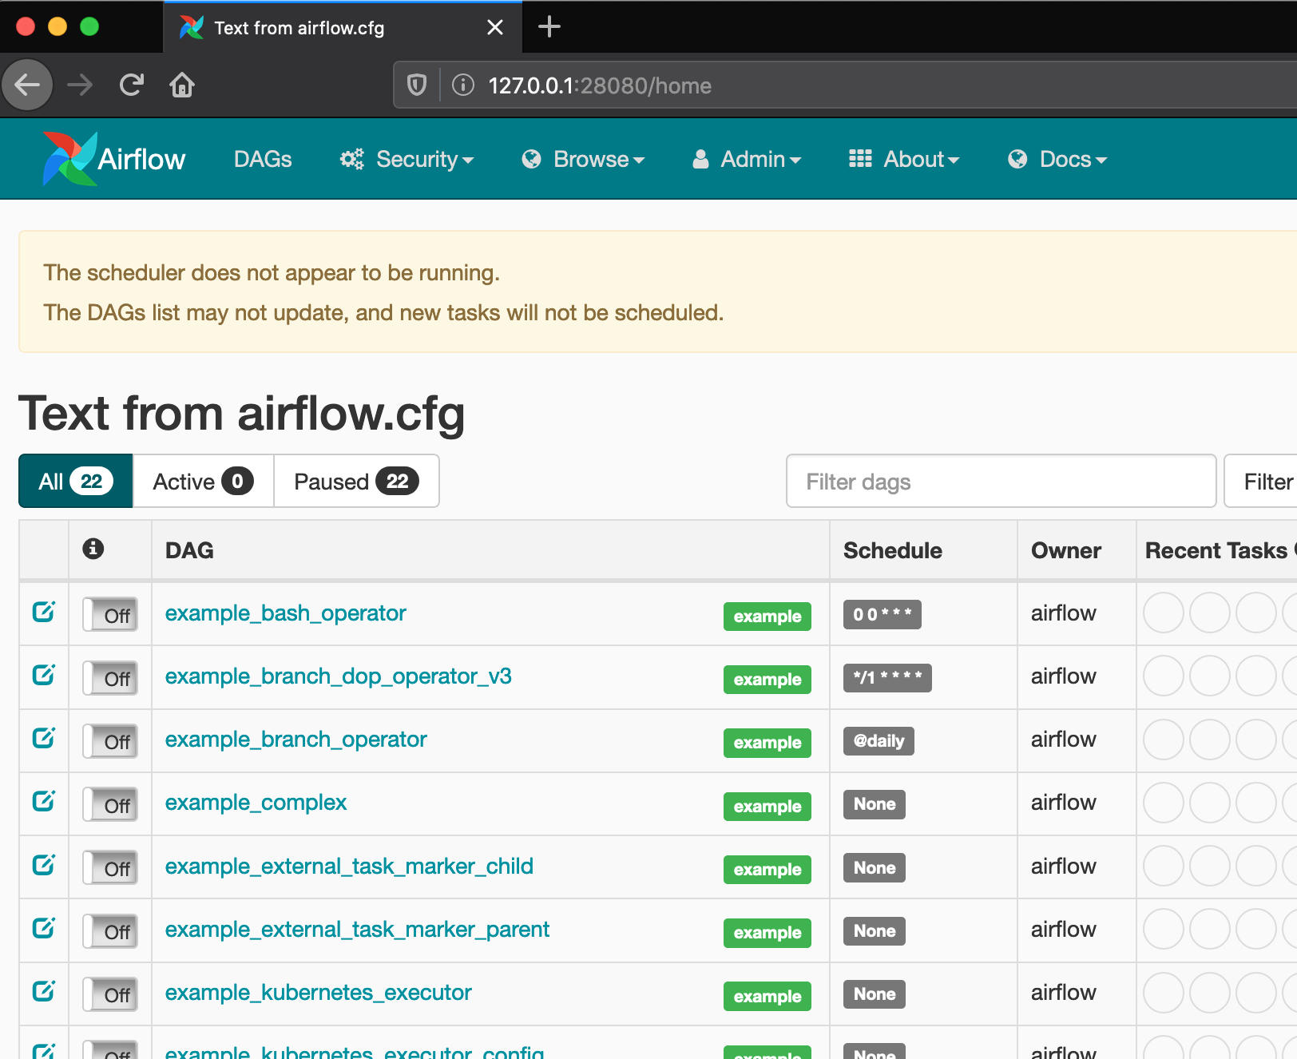Screen dimensions: 1297x1059
Task: Click the Schedule column header
Action: pos(892,550)
